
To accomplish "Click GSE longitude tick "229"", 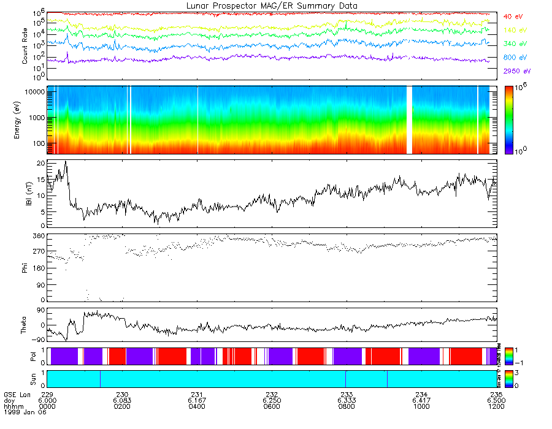I will (47, 395).
